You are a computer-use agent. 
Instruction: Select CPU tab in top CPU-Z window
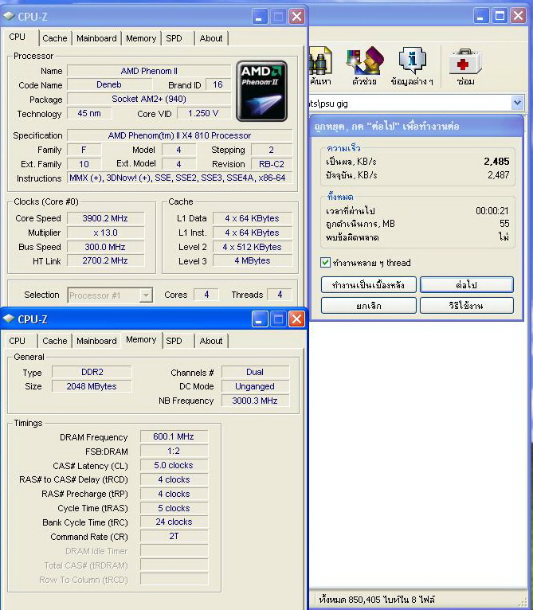point(18,37)
